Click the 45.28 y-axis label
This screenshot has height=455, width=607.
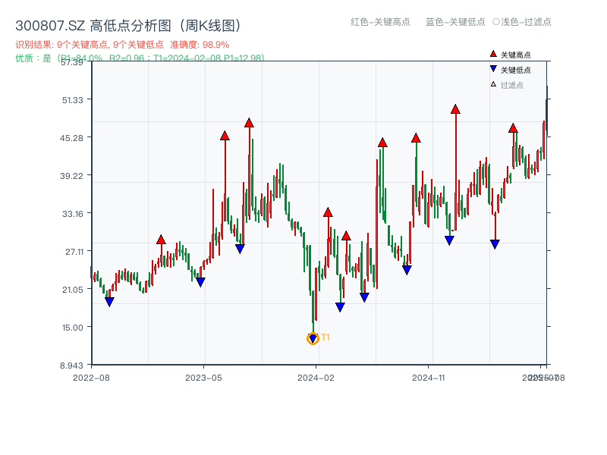(x=71, y=138)
